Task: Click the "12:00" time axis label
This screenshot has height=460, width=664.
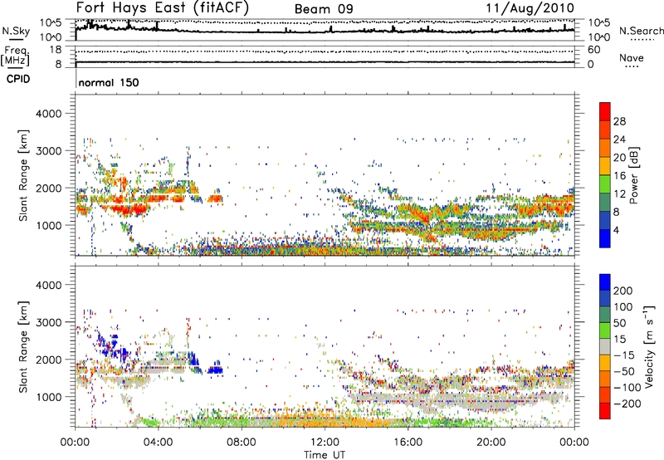Action: click(325, 443)
